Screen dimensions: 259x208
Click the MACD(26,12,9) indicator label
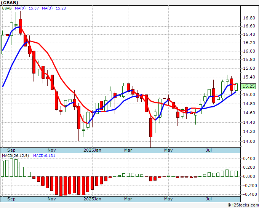(x=15, y=156)
